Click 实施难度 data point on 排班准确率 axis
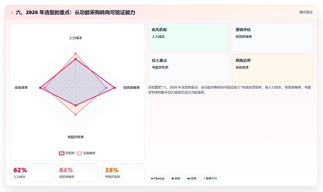 tap(106, 88)
